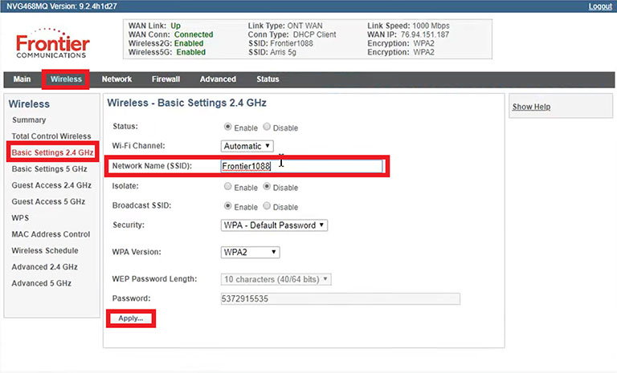Screen dimensions: 617x373
Task: Set Isolate to Enable
Action: pyautogui.click(x=227, y=187)
